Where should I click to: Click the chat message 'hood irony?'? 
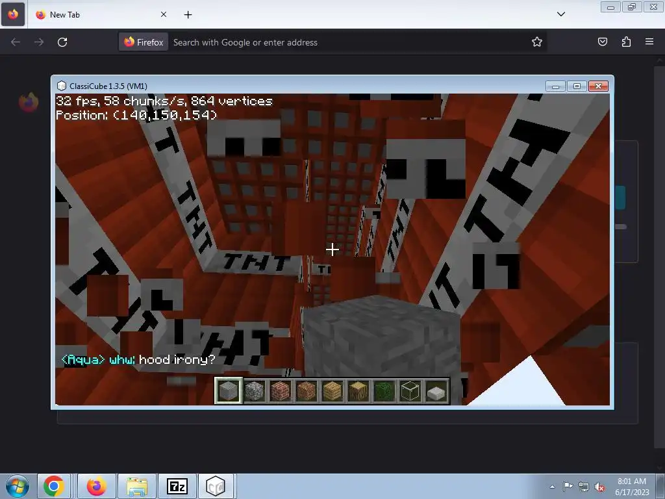(177, 360)
